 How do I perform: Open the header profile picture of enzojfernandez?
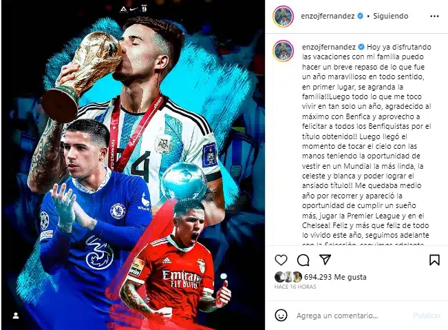(x=283, y=17)
